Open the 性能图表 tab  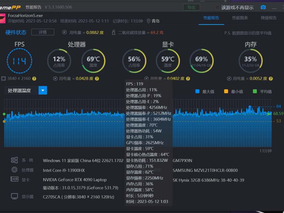[x=240, y=18]
